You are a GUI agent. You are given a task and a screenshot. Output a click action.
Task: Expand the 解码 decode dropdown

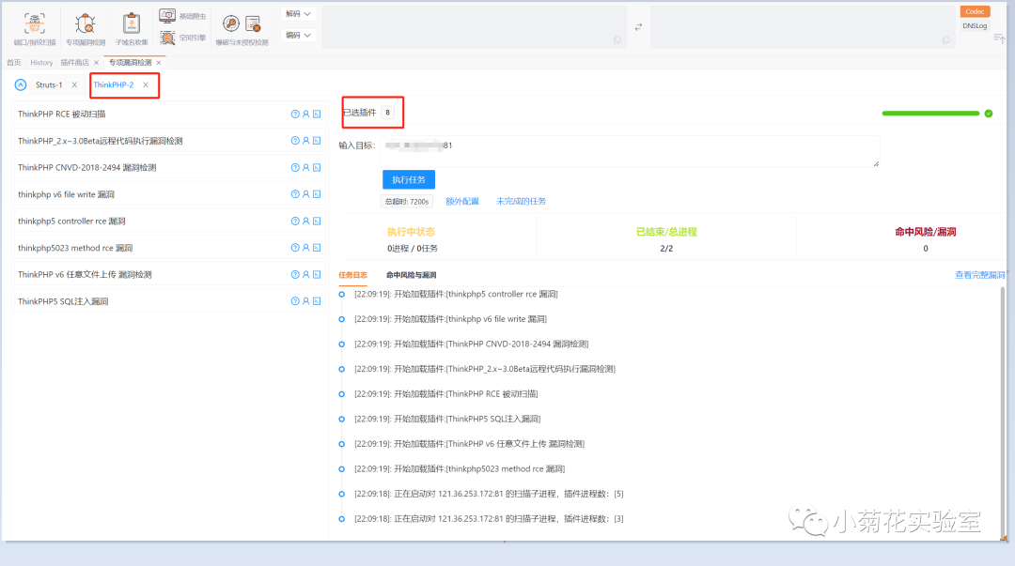coord(298,13)
